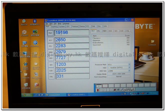The image size is (165, 111).
Task: Click the total score 19198 field
Action: pos(72,33)
